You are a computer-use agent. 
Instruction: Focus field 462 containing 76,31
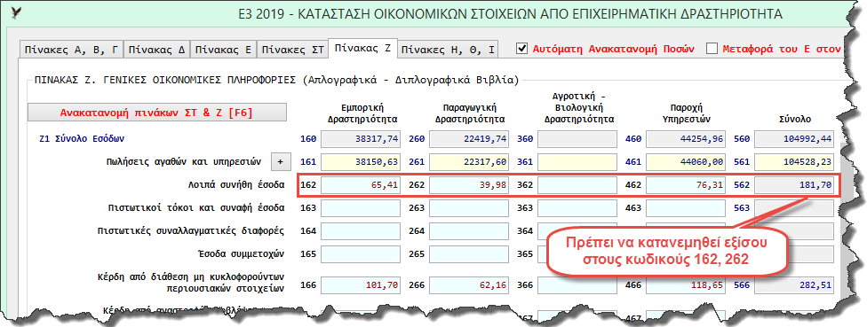(686, 185)
